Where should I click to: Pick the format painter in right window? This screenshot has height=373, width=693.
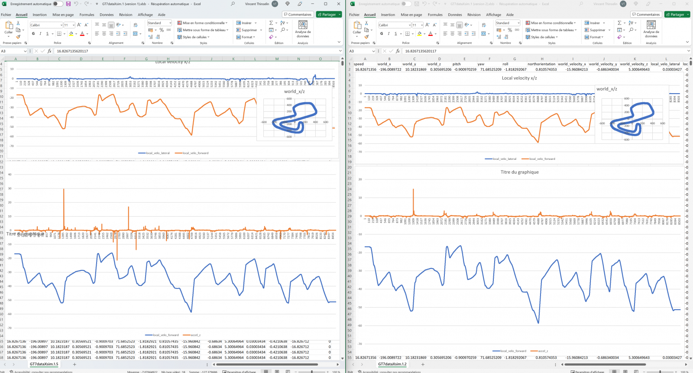[366, 37]
